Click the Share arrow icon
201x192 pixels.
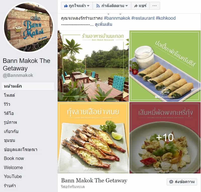pyautogui.click(x=136, y=6)
